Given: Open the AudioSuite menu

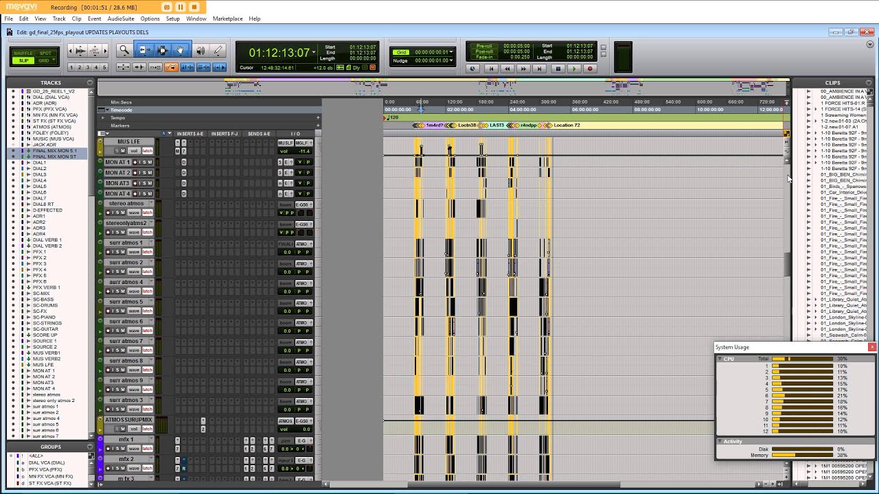Looking at the screenshot, I should [x=121, y=19].
